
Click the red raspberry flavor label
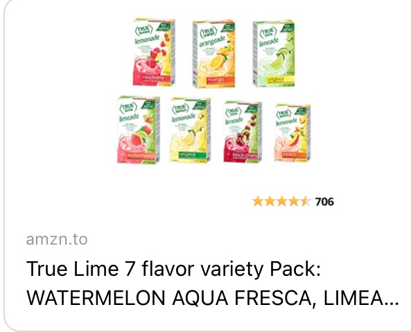point(153,78)
